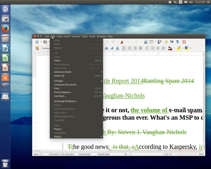Screen dimensions: 211x169
Task: Click the word count in the status bar
Action: click(61, 154)
